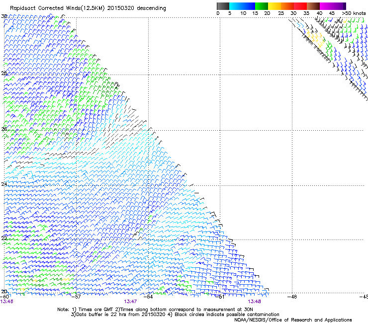Click legend tick label '45'

point(332,13)
